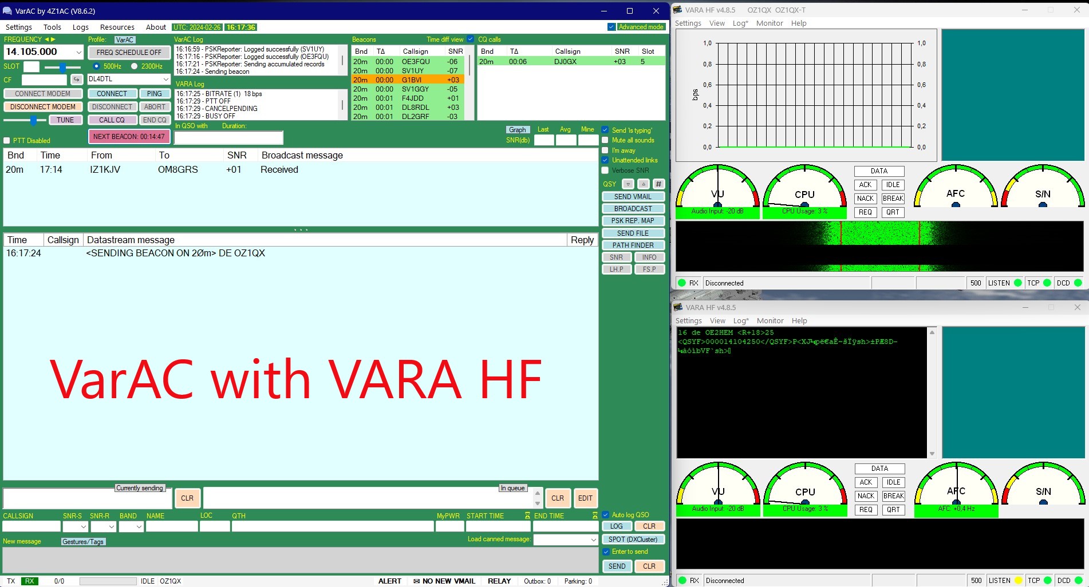Toggle the Auto log QSO checkbox
Screen dimensions: 1089x587
pos(606,515)
